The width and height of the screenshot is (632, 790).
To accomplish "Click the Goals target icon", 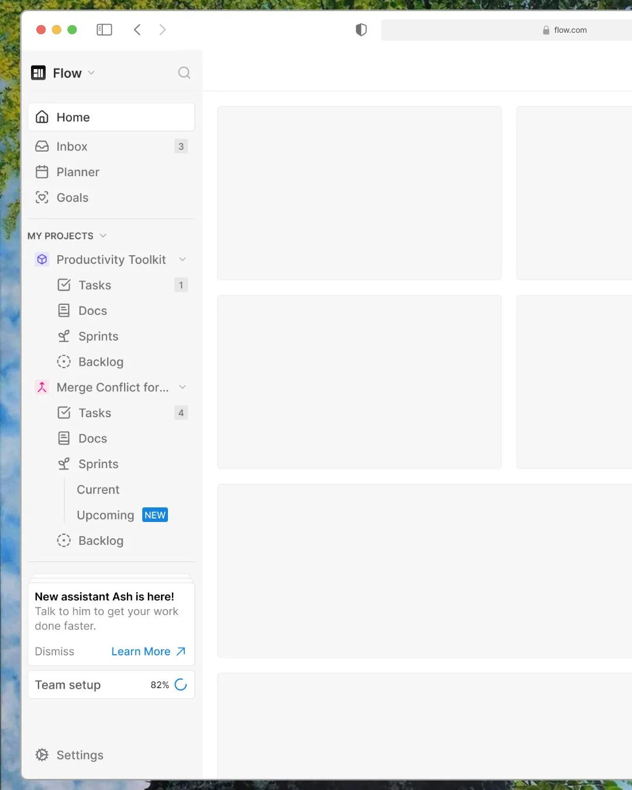I will click(x=42, y=198).
